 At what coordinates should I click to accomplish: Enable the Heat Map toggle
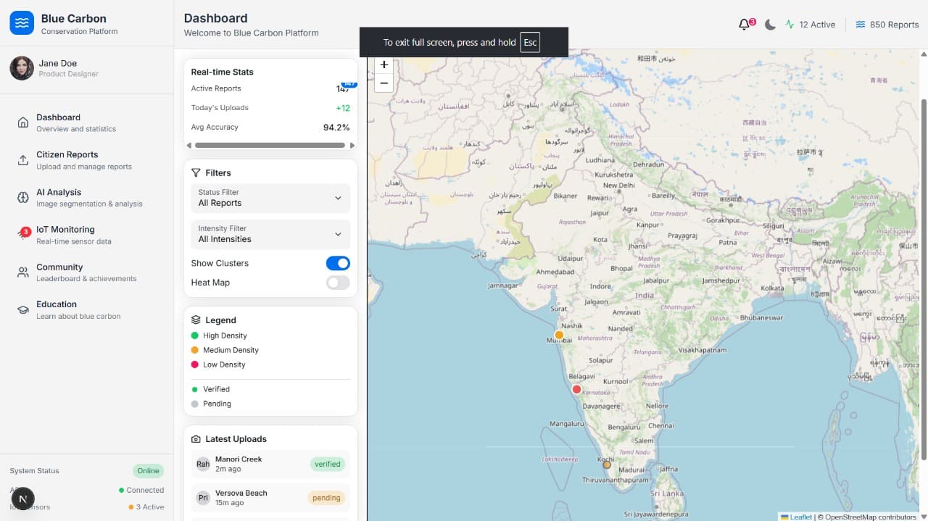[x=338, y=283]
